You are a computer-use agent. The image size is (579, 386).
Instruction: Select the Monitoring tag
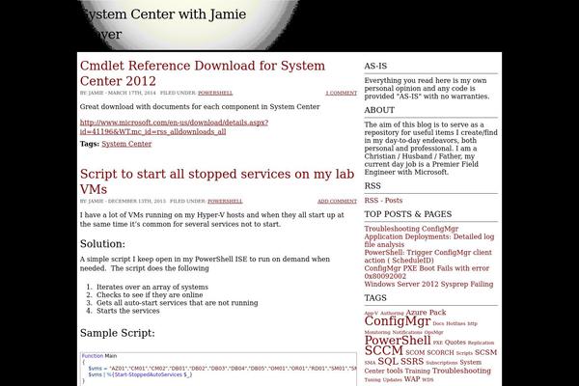tap(377, 332)
